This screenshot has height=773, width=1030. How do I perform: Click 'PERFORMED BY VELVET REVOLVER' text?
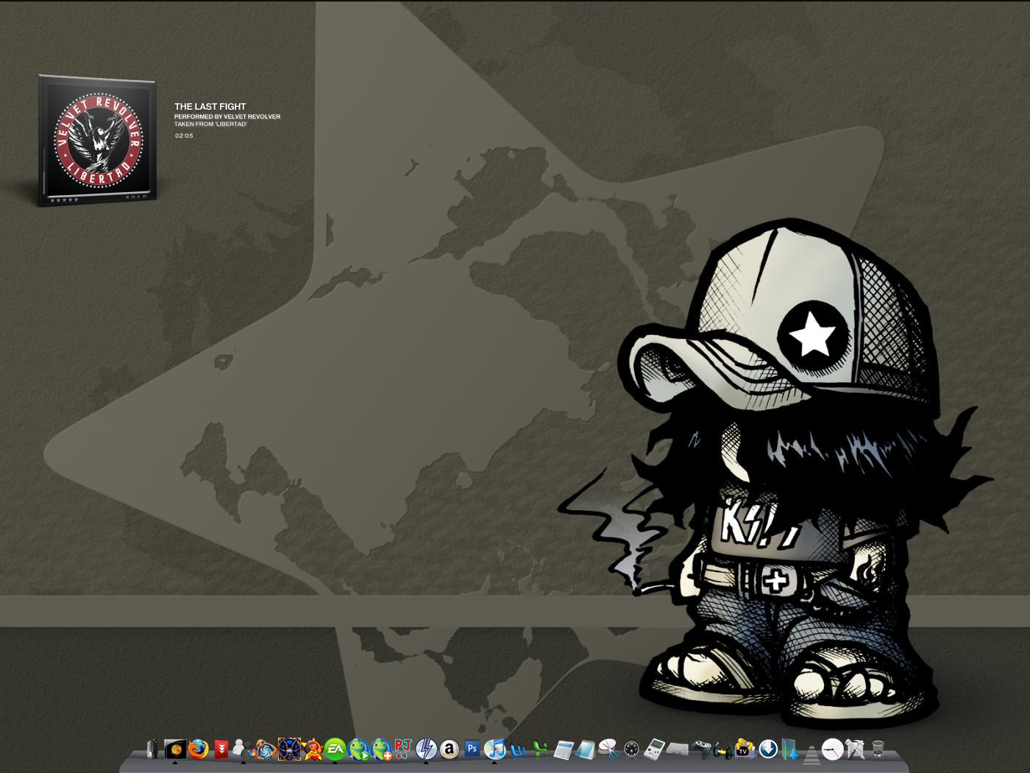[227, 116]
